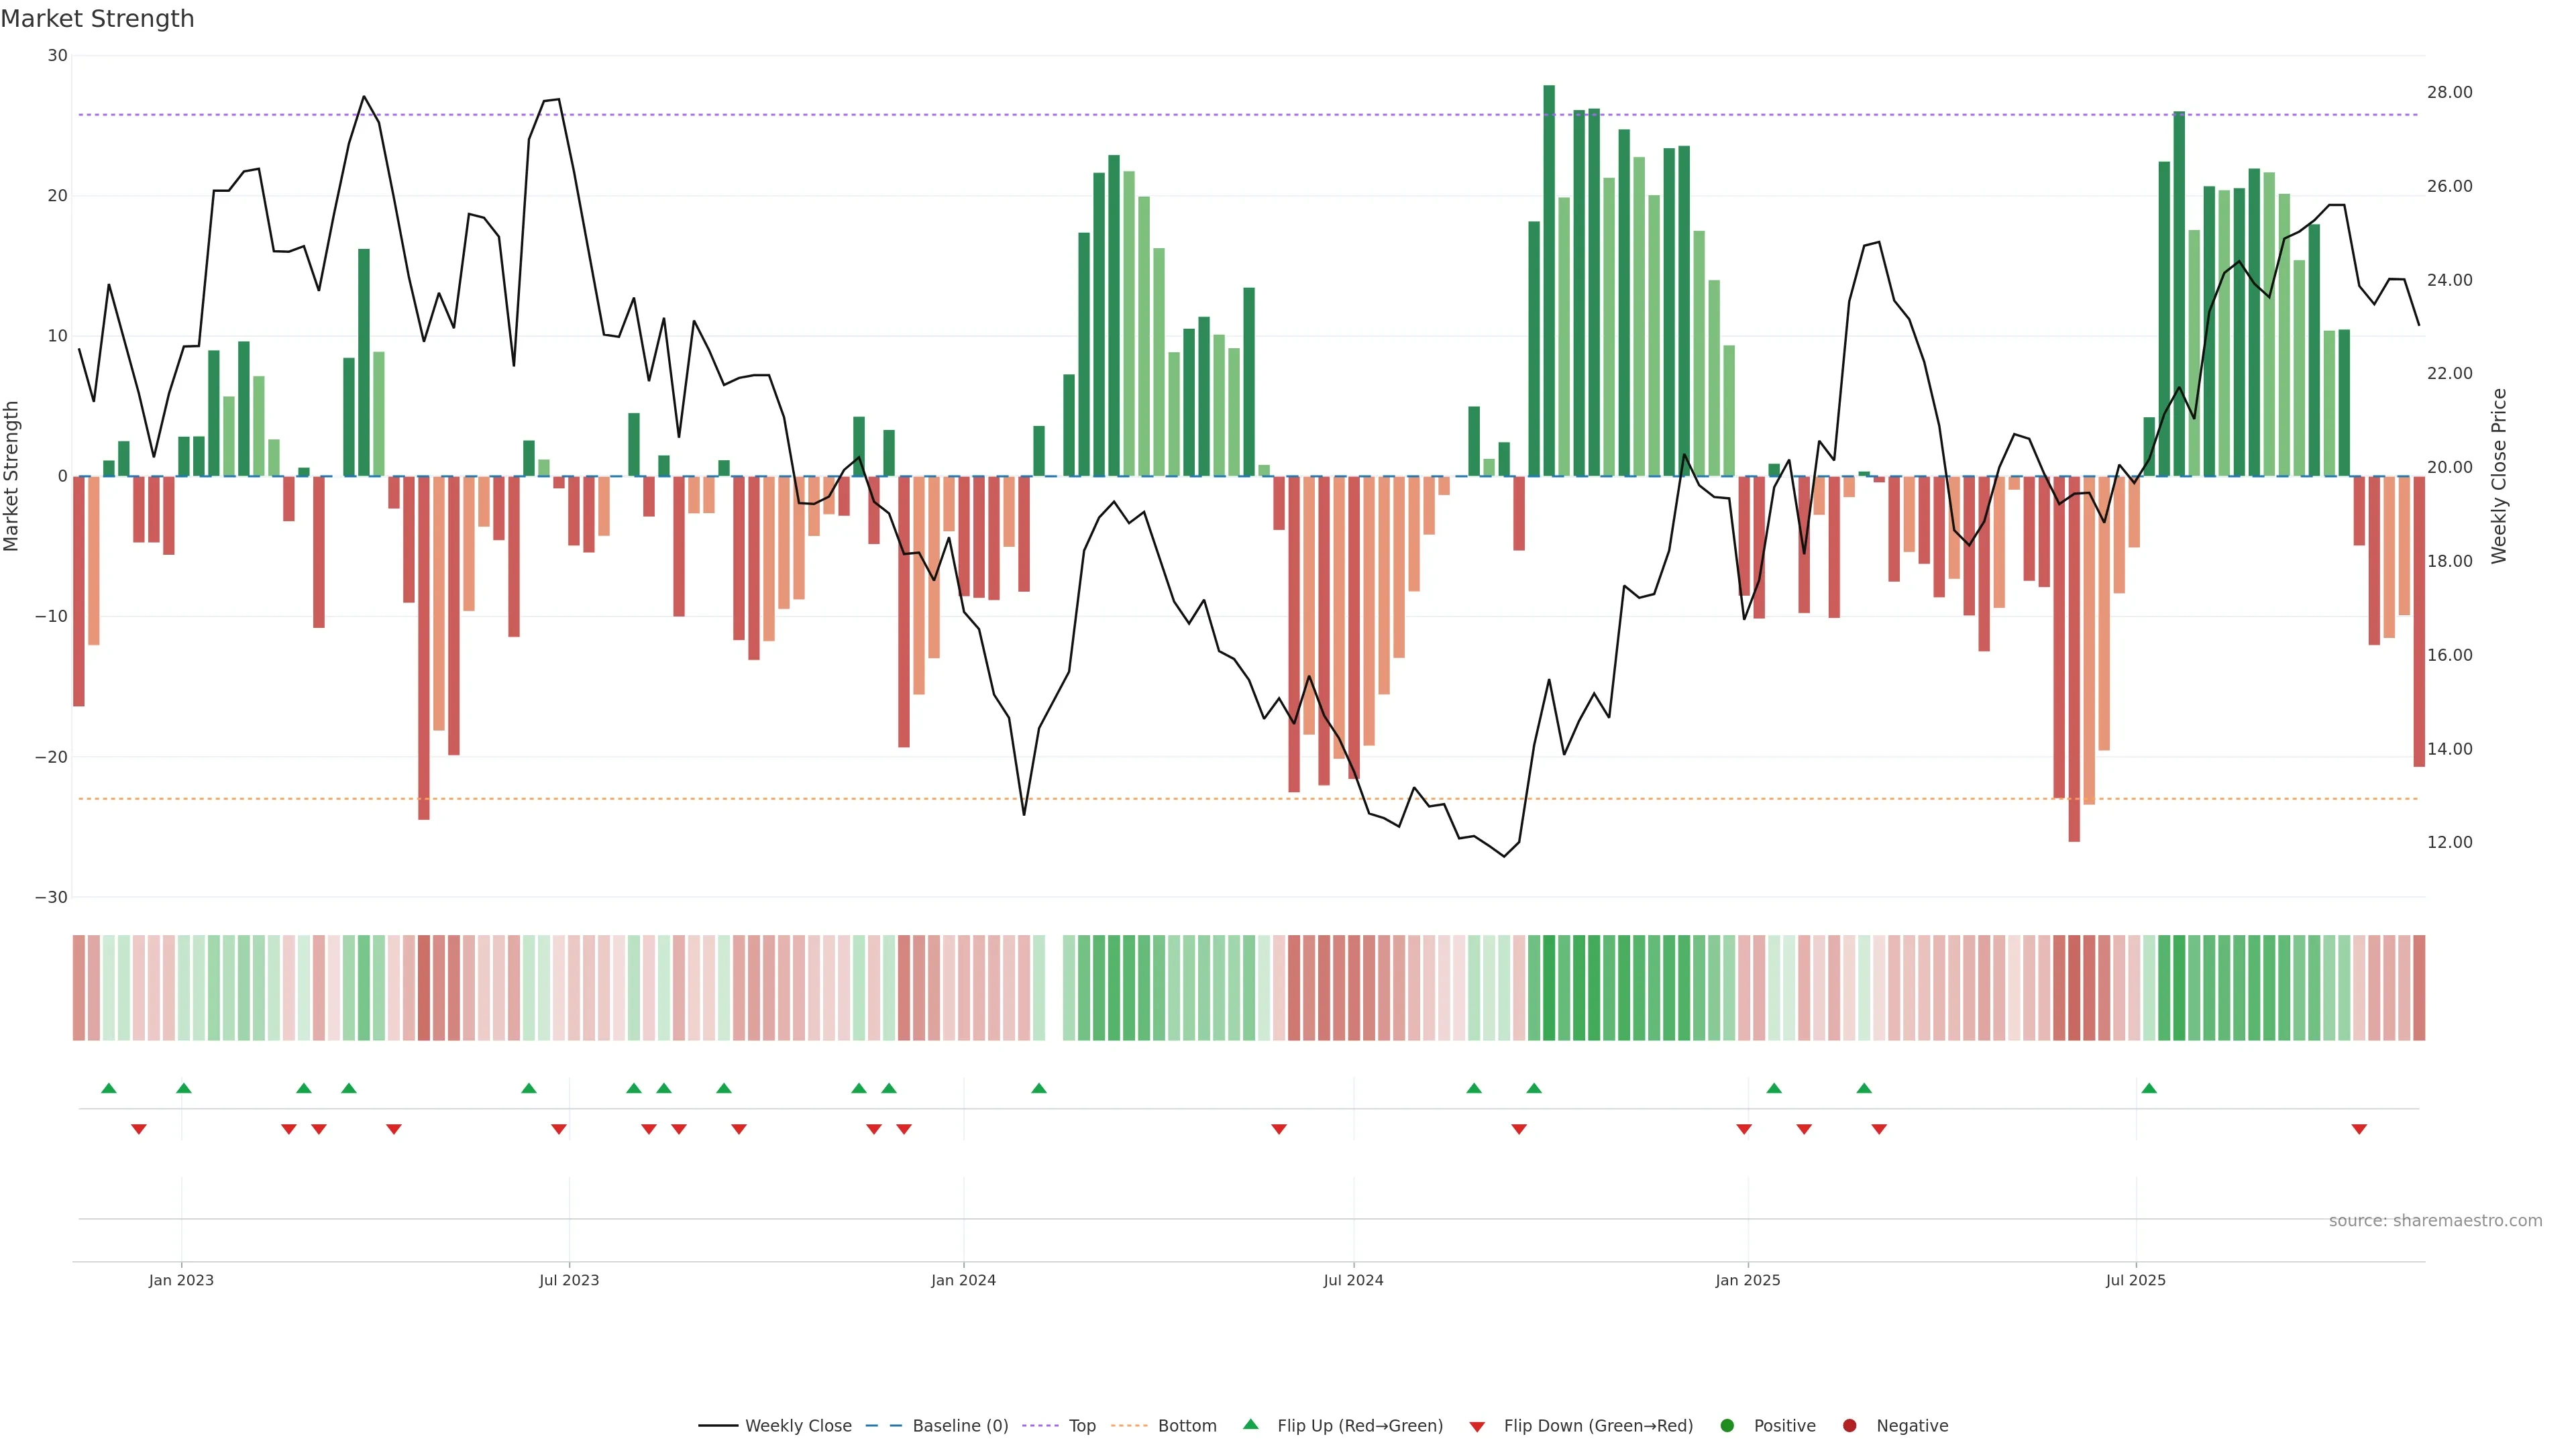This screenshot has height=1449, width=2576.
Task: Click the rightmost dark red heatmap strip cell
Action: point(2419,988)
